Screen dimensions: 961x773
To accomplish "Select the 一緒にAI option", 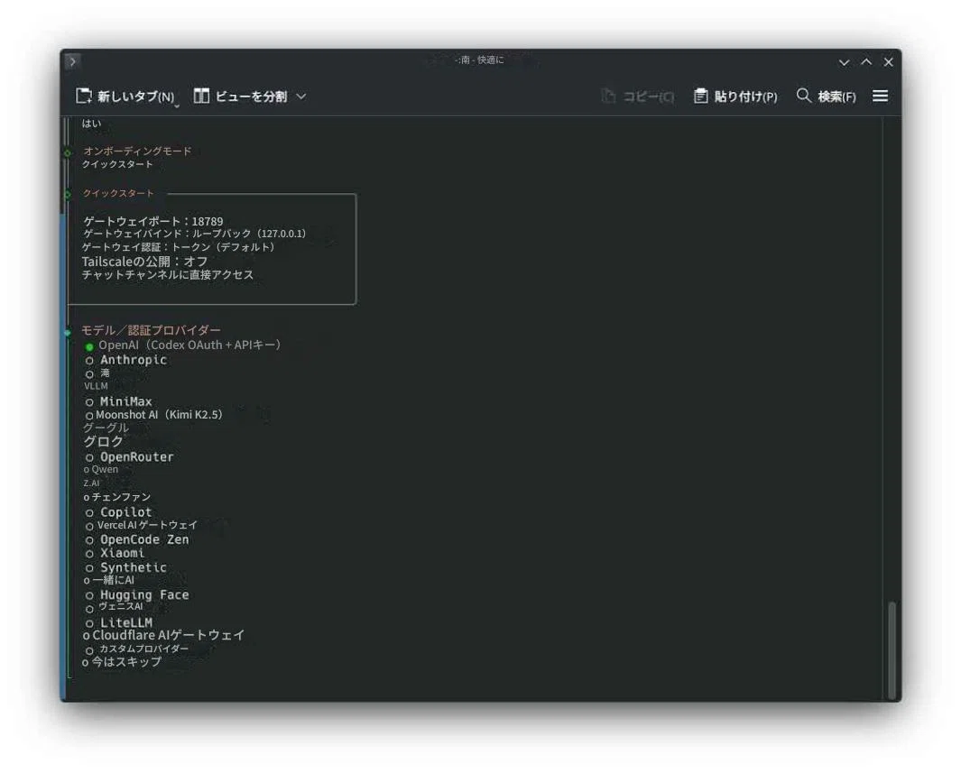I will (108, 580).
